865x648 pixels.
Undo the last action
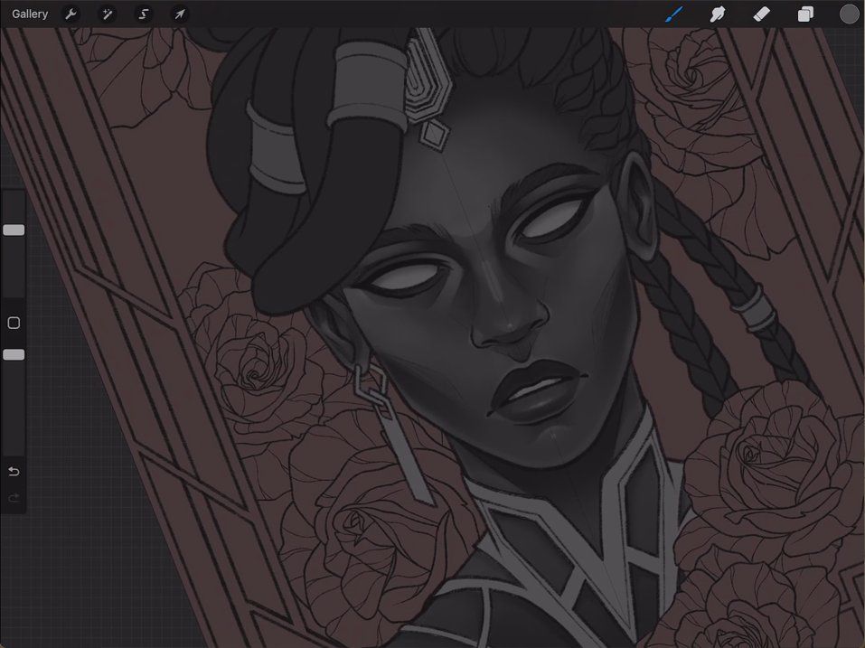point(14,472)
